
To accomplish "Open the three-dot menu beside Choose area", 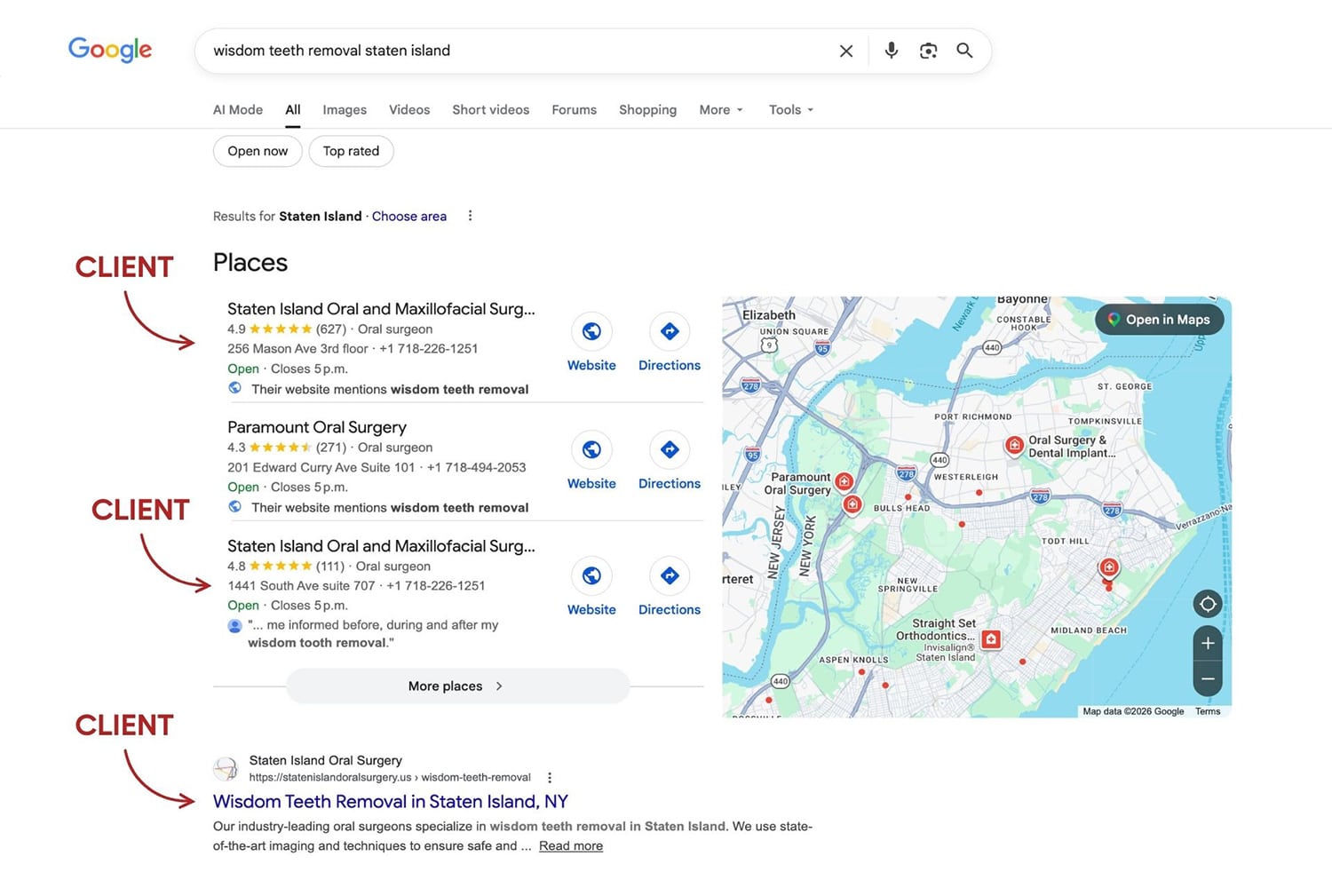I will coord(470,216).
